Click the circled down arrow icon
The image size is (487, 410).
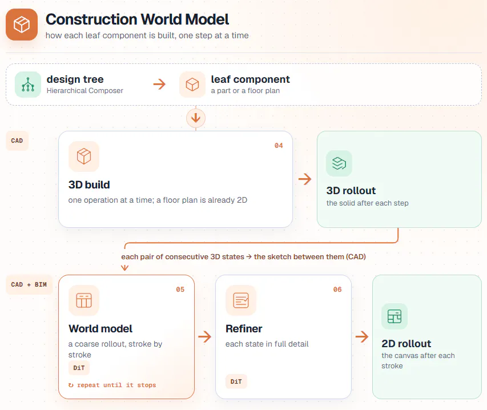196,118
